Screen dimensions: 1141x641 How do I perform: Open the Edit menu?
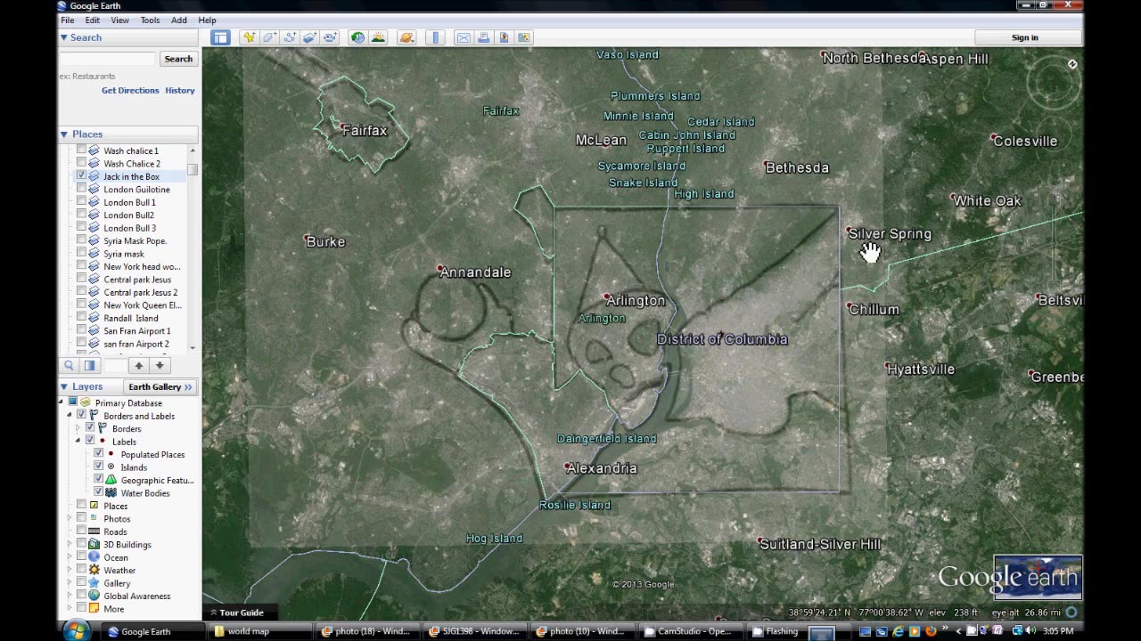[93, 20]
